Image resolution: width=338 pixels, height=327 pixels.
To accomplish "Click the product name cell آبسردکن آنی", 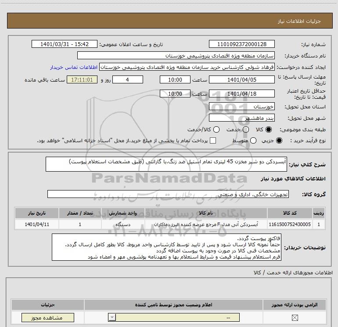I will pos(205,224).
